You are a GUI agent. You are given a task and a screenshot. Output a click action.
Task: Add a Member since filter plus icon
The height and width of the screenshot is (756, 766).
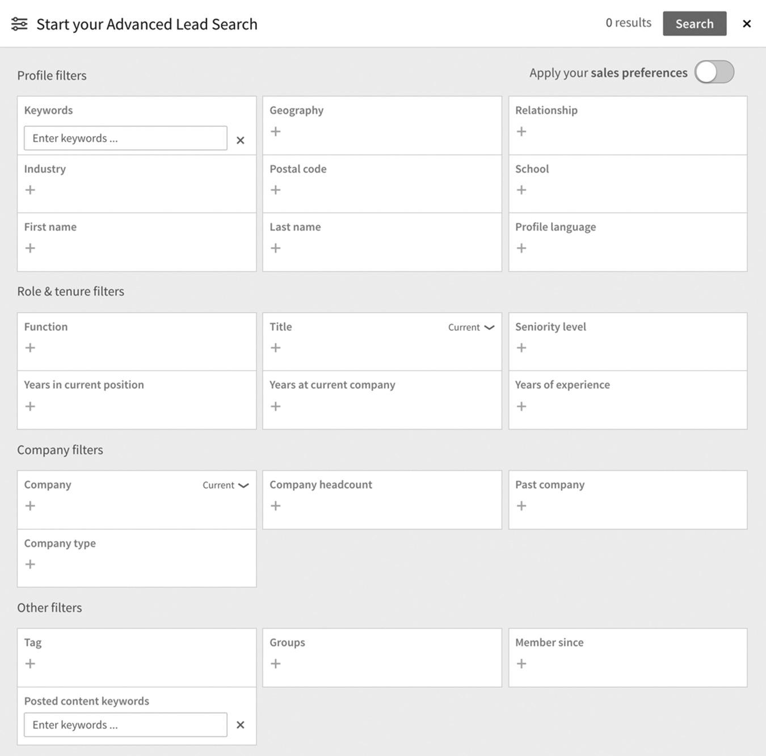[521, 664]
